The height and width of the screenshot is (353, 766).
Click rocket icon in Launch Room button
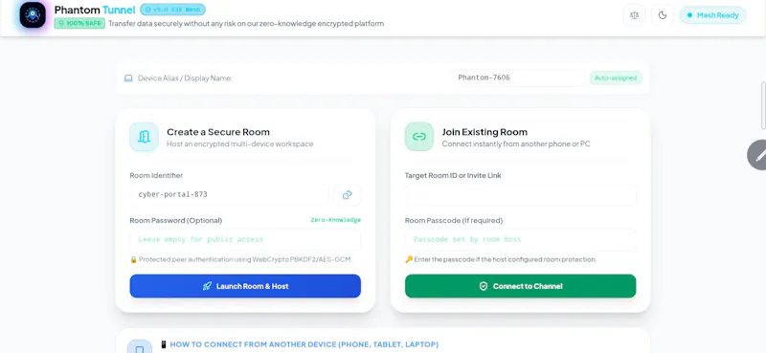[207, 286]
